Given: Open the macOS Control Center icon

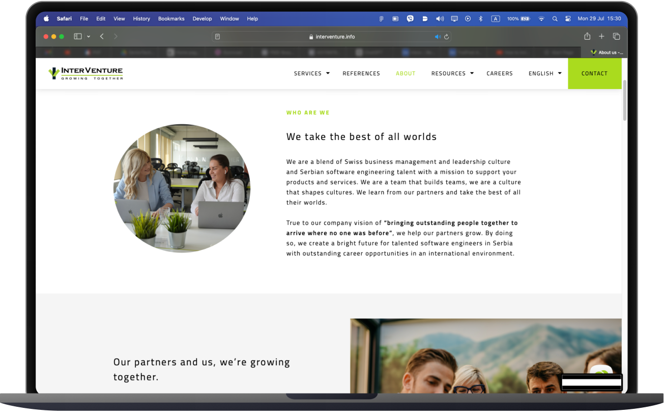Looking at the screenshot, I should [x=568, y=19].
